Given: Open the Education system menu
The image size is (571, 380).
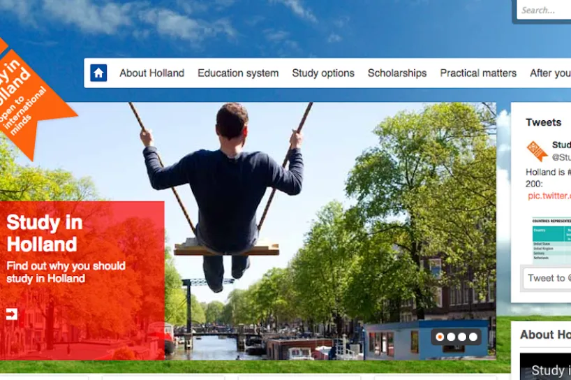Looking at the screenshot, I should point(238,73).
